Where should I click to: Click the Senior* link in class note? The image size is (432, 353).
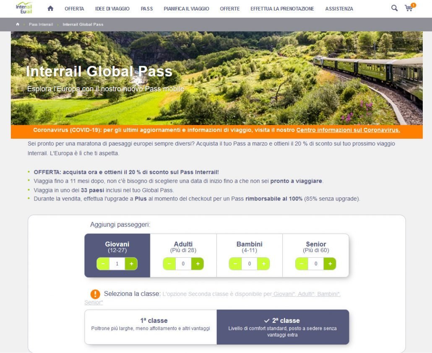tap(94, 302)
